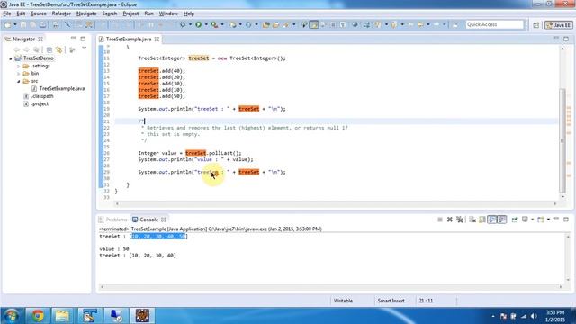576x324 pixels.
Task: Open File Explorer from the taskbar
Action: pos(62,316)
